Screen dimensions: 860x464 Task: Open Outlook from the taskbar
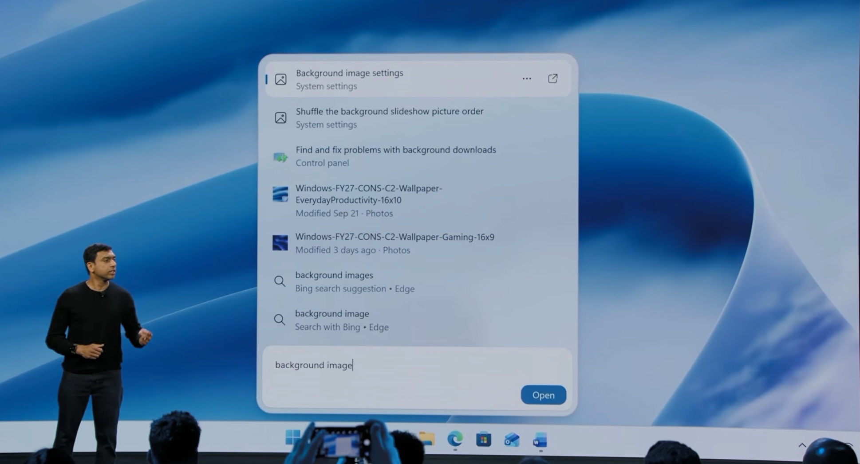pos(512,440)
